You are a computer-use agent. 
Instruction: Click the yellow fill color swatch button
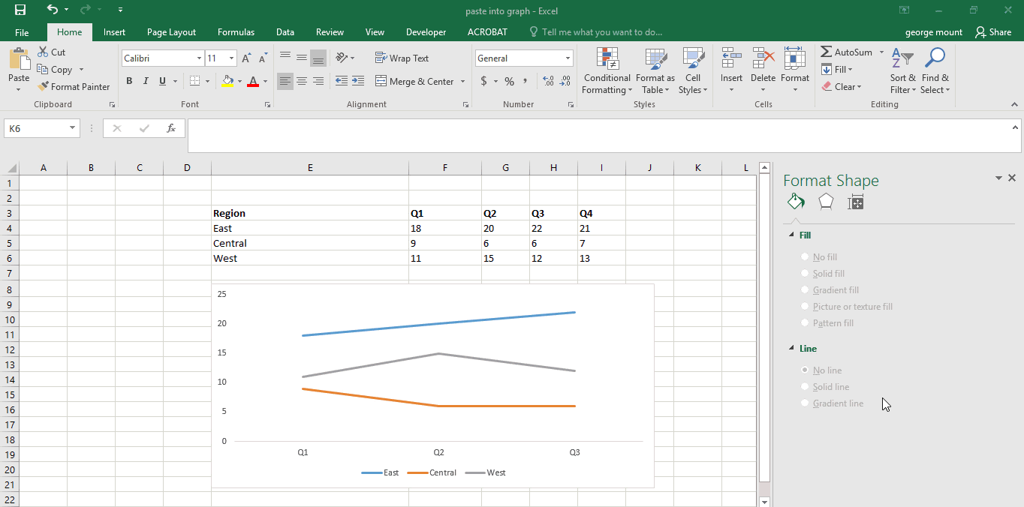pos(228,81)
